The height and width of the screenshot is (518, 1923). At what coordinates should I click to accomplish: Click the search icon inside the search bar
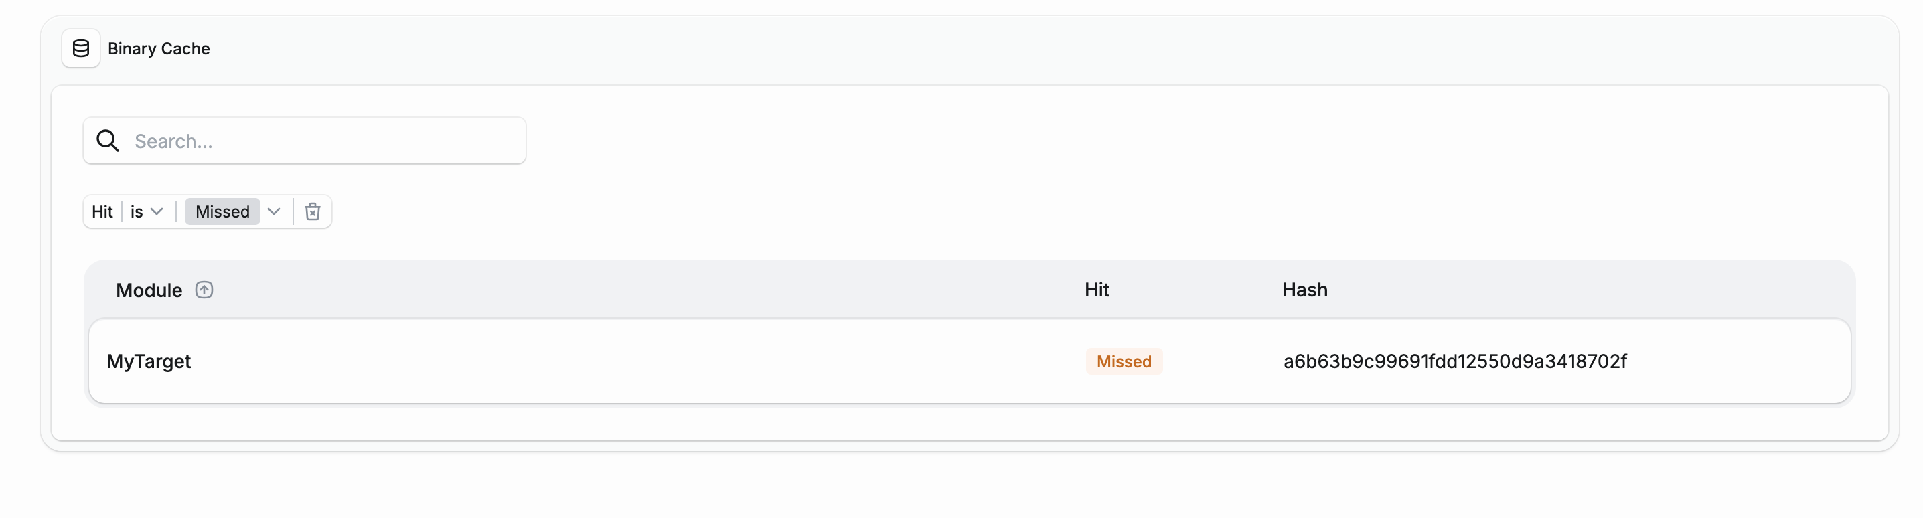[x=108, y=141]
